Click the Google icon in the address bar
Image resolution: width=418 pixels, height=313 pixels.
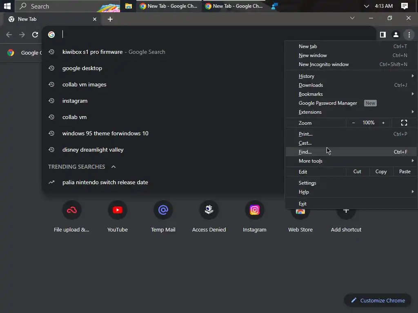pos(51,35)
